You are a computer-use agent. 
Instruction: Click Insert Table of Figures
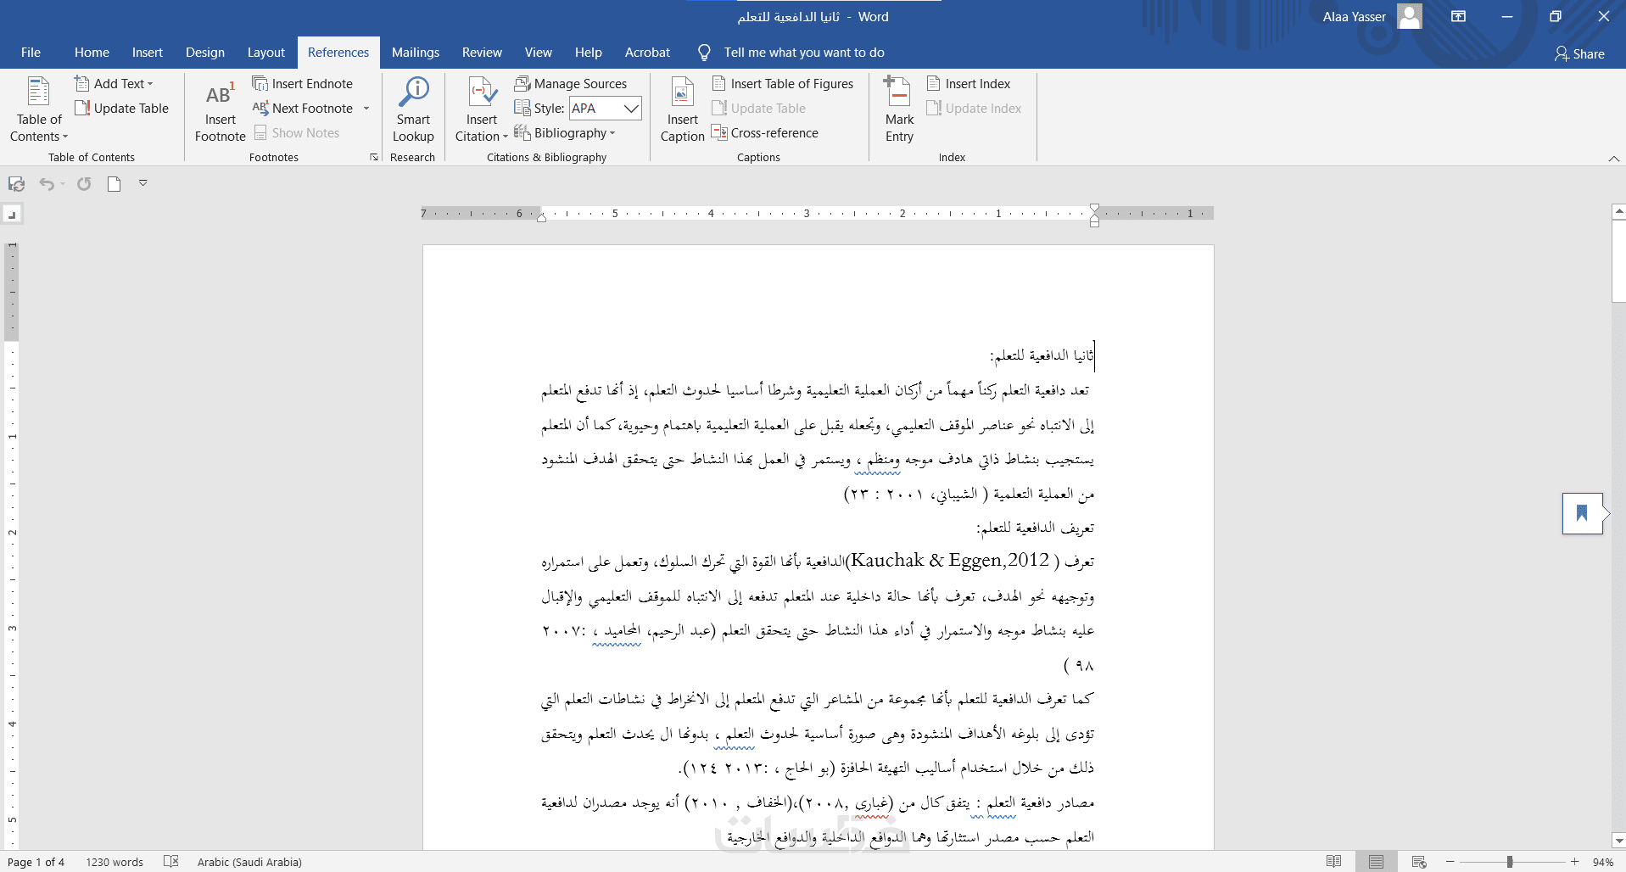pos(783,83)
